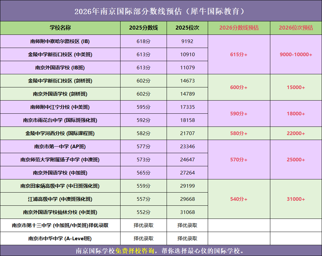
Task: Click 金陵中学新街口校区 (剑桥班) school name
Action: 60,81
